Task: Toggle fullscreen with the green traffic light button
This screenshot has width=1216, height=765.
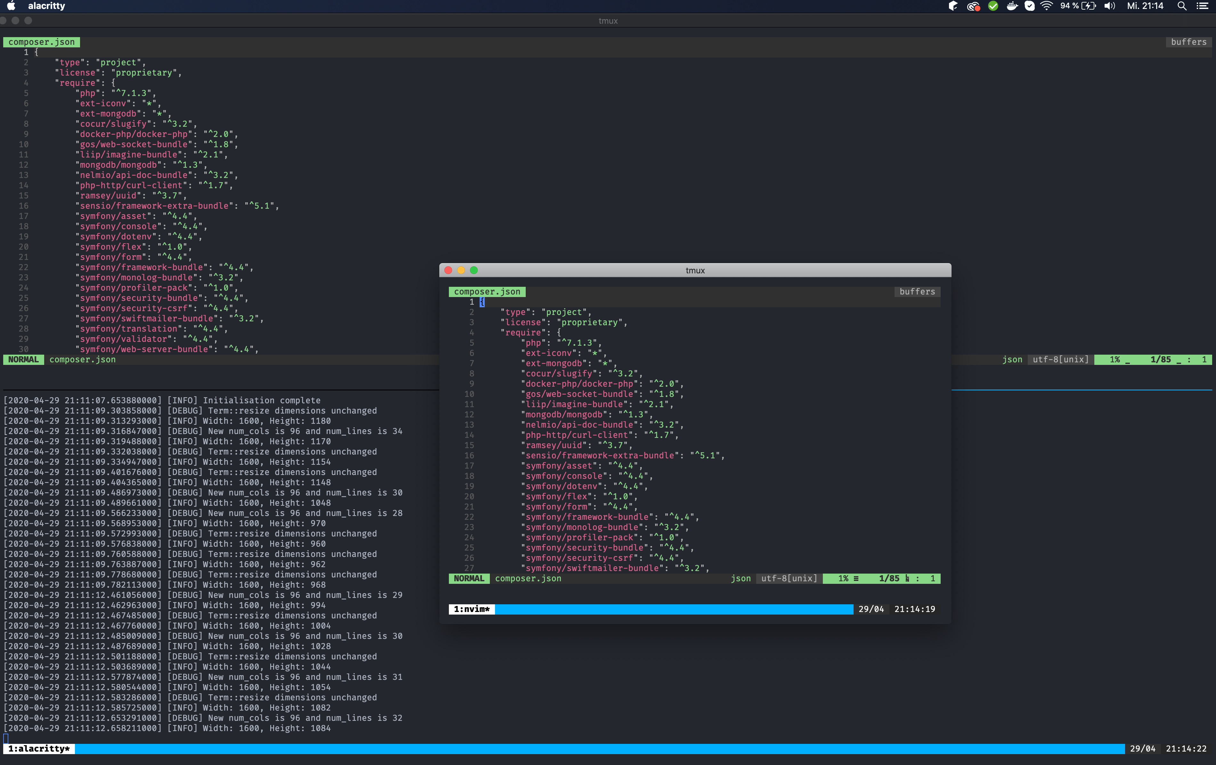Action: point(474,271)
